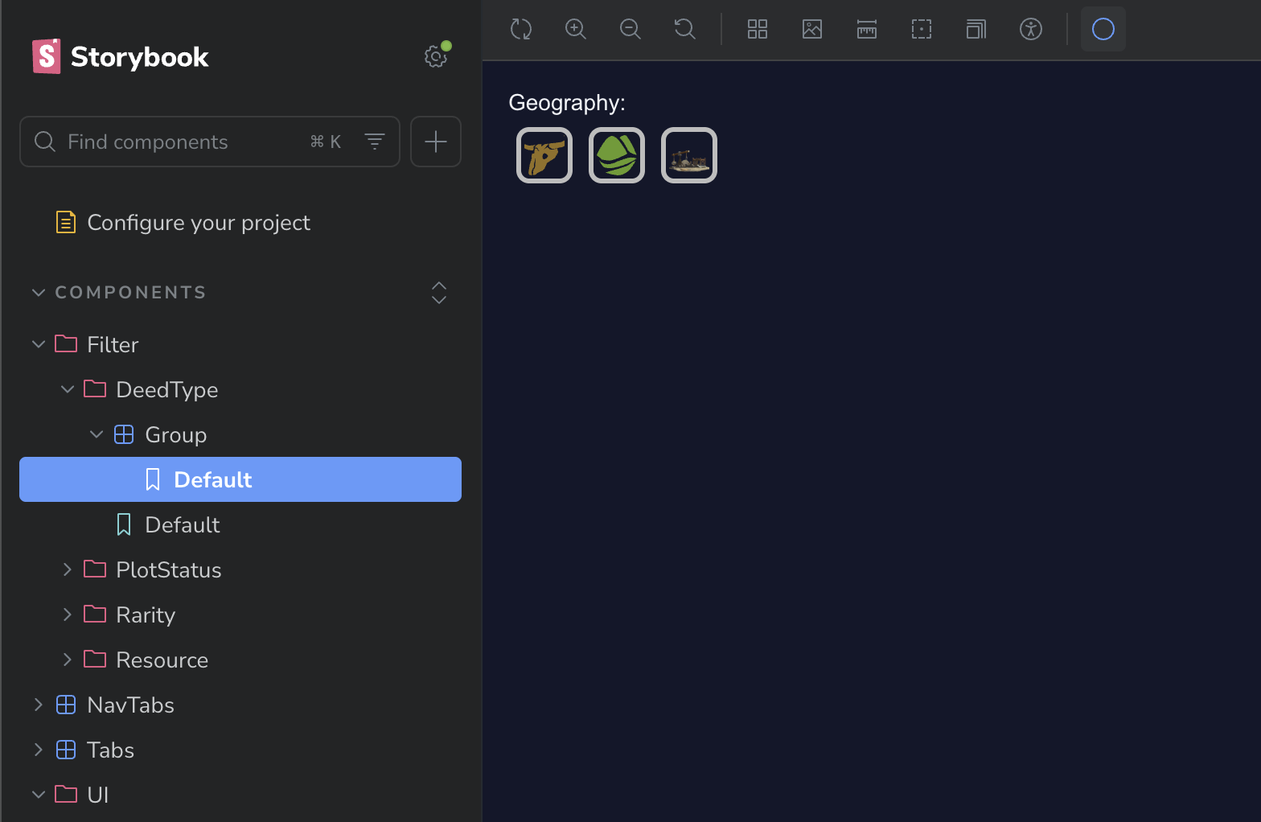Click the ⌘ K shortcut hint
The width and height of the screenshot is (1261, 822).
[x=326, y=142]
